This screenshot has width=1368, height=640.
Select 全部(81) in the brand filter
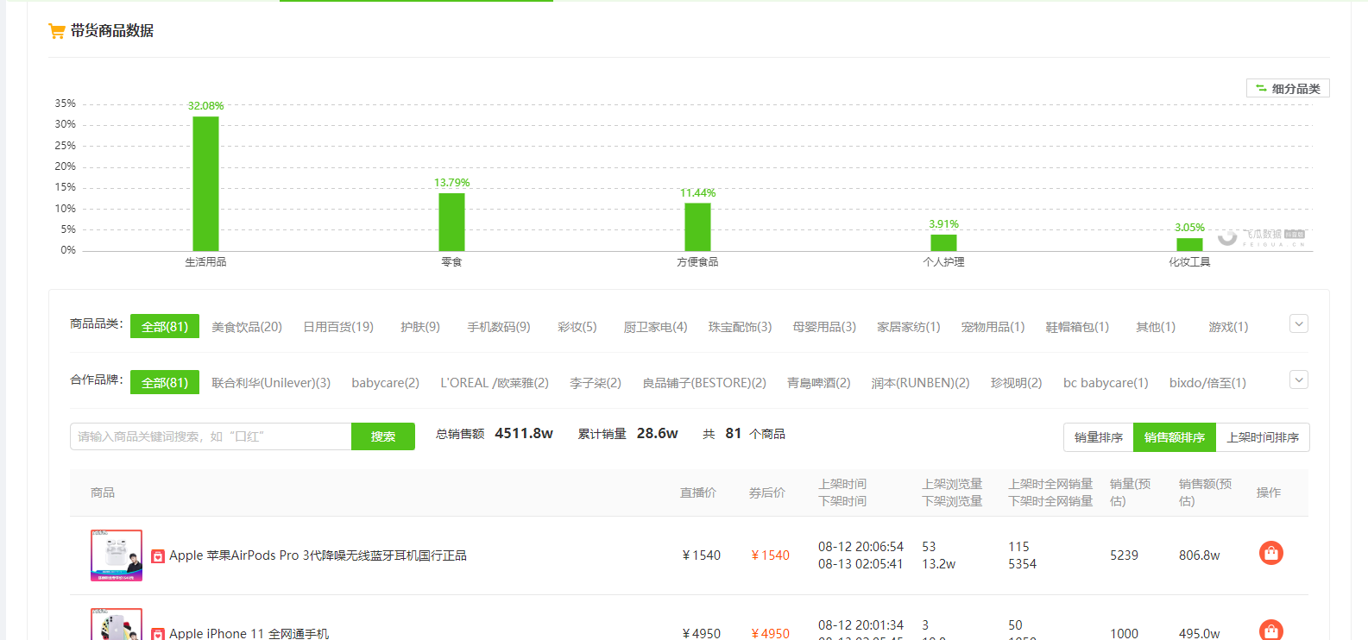165,382
